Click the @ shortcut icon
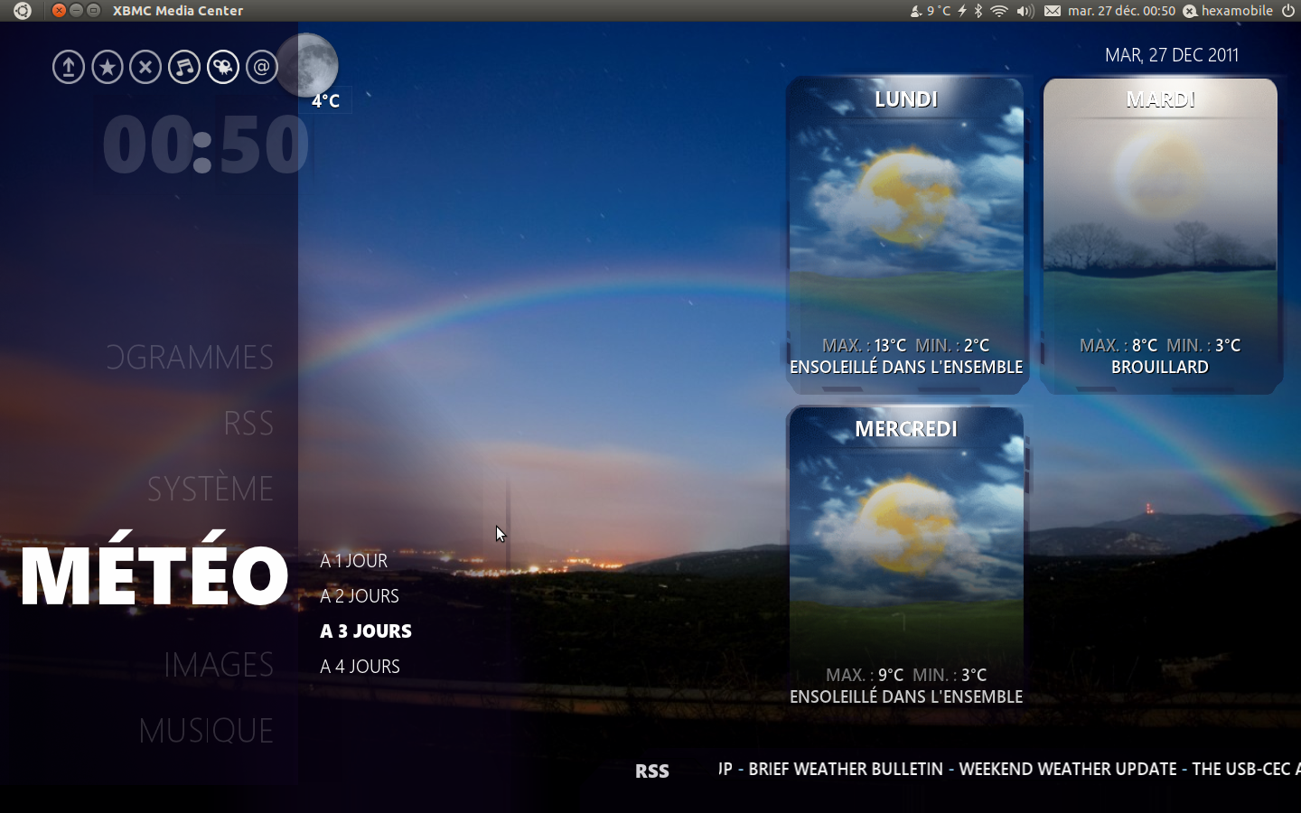 (x=262, y=67)
